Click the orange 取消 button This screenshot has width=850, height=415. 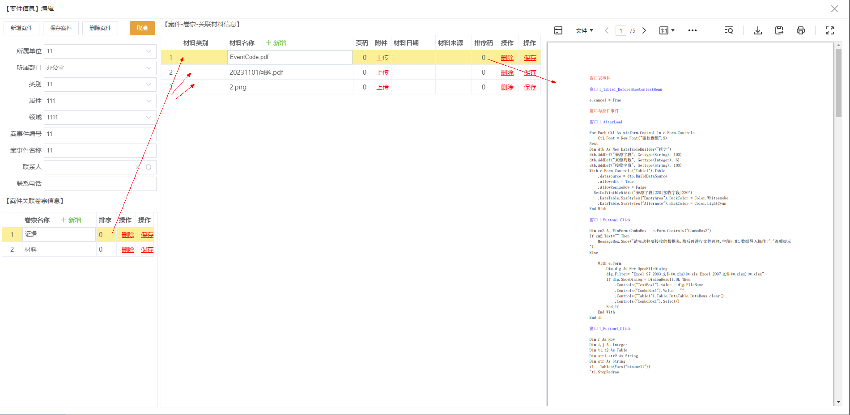(x=142, y=28)
